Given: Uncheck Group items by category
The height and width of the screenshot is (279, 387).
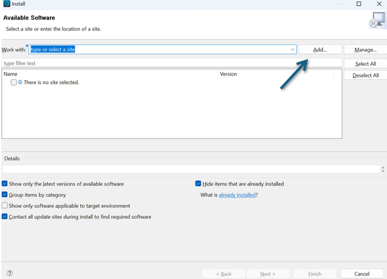Looking at the screenshot, I should click(5, 194).
